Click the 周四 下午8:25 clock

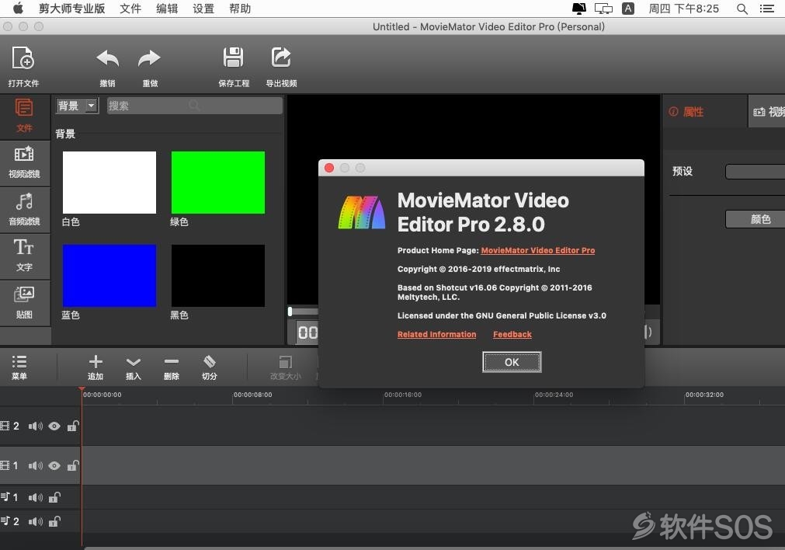click(x=683, y=9)
